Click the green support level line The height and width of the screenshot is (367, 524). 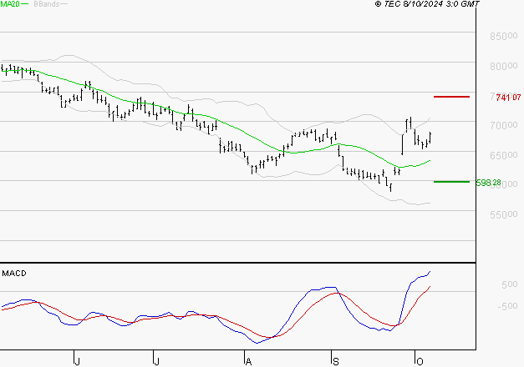[x=451, y=182]
